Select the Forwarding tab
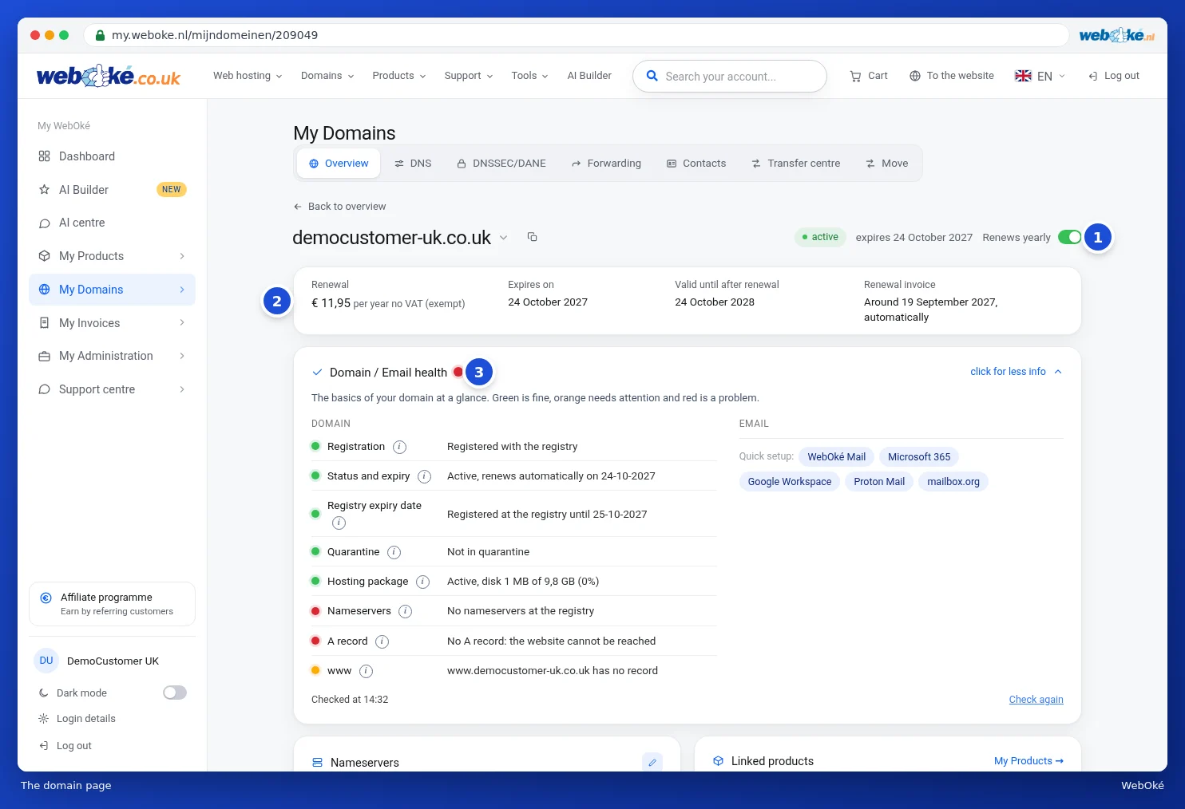The height and width of the screenshot is (809, 1185). coord(606,164)
